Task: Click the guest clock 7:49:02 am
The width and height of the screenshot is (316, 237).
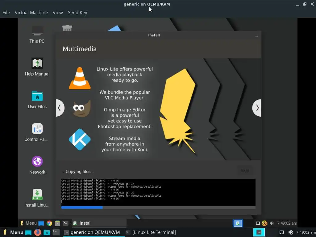Action: (x=287, y=223)
